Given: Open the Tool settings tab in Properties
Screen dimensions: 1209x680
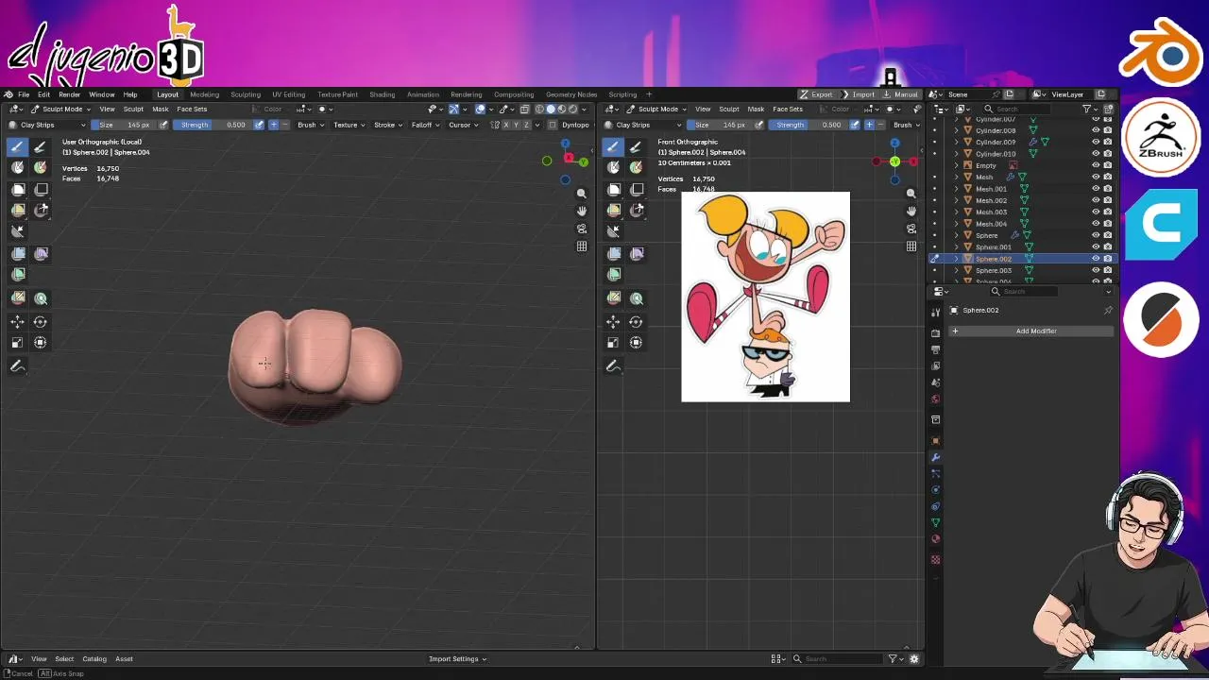Looking at the screenshot, I should pos(936,313).
